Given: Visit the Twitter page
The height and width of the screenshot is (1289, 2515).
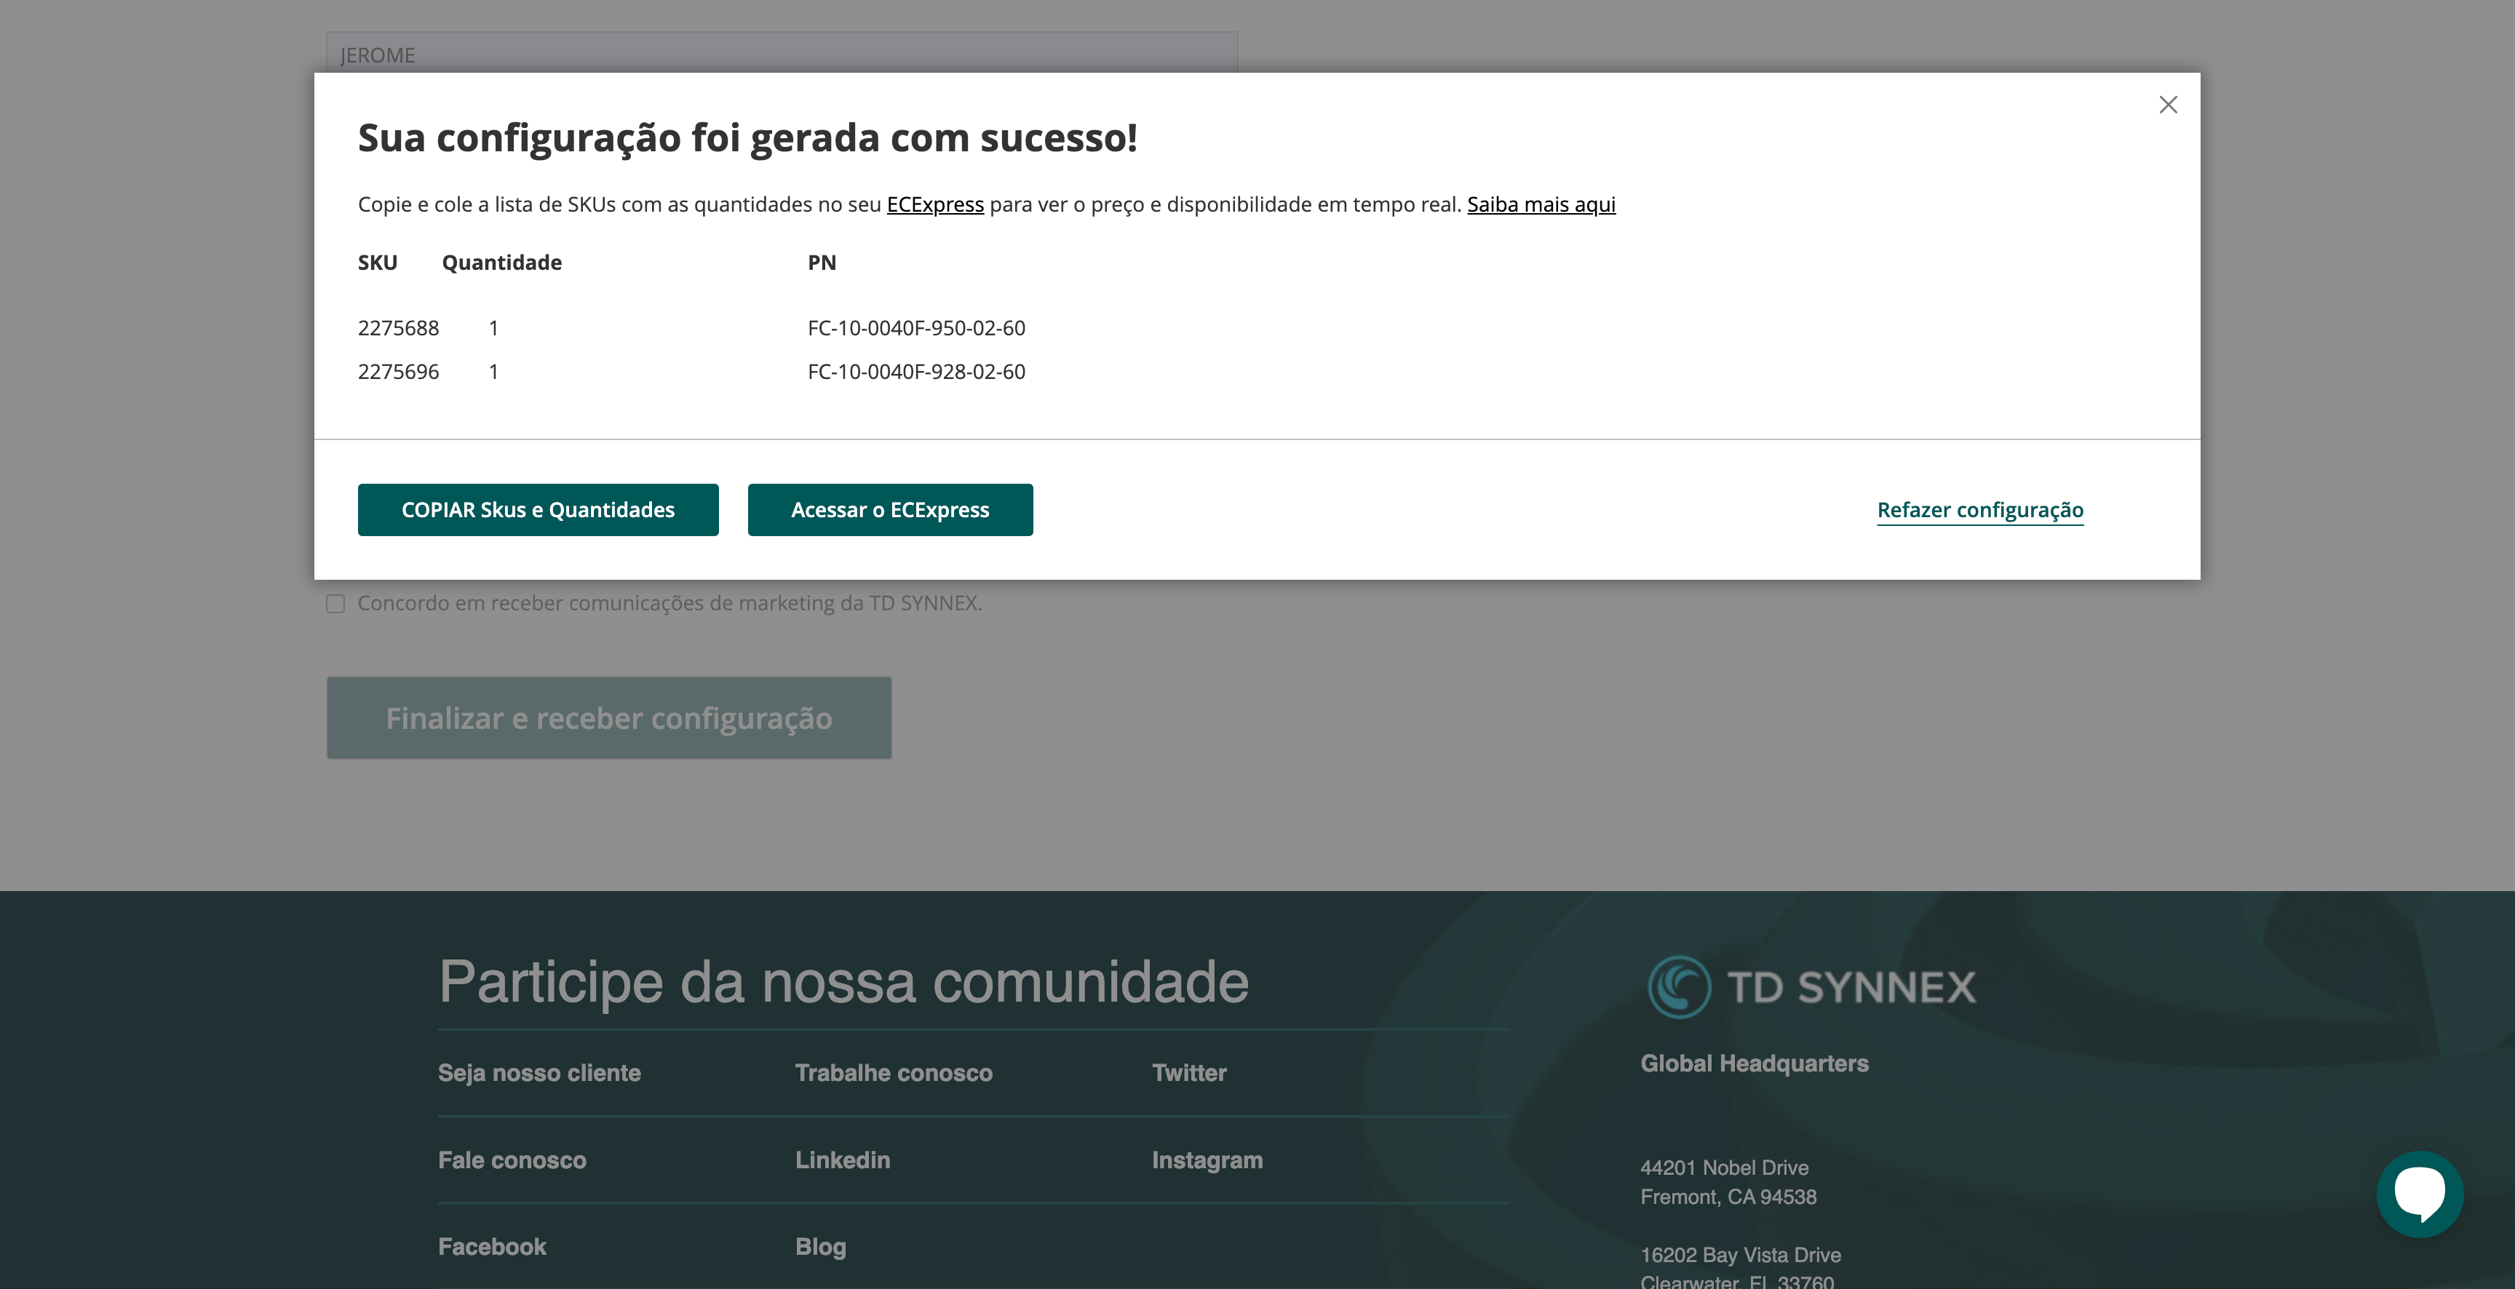Looking at the screenshot, I should coord(1188,1072).
